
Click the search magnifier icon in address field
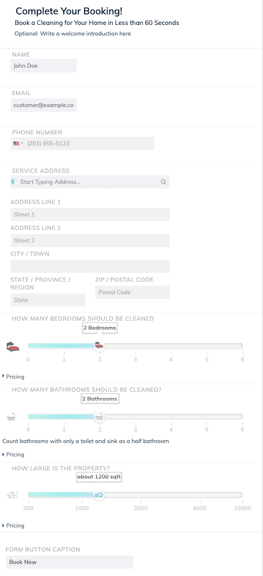pyautogui.click(x=164, y=182)
